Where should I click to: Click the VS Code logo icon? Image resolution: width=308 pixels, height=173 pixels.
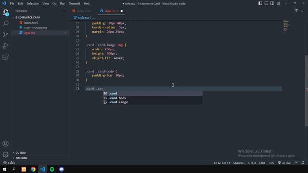[x=4, y=3]
